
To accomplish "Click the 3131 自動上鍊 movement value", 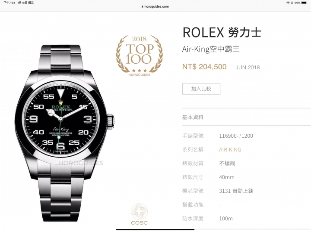I will click(x=236, y=191).
